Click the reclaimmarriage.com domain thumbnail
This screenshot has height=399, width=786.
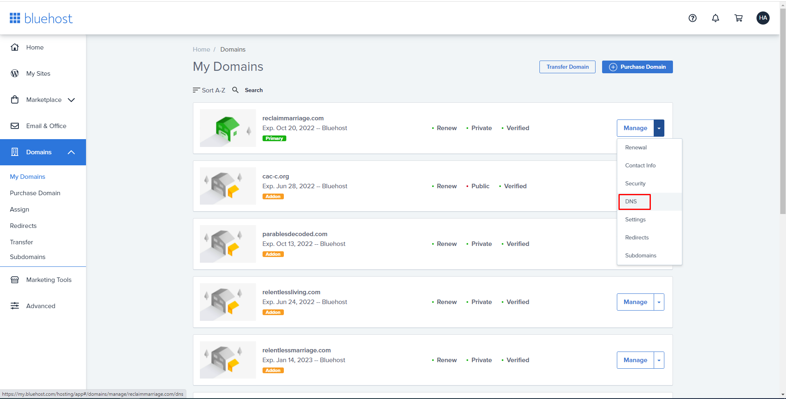coord(228,128)
